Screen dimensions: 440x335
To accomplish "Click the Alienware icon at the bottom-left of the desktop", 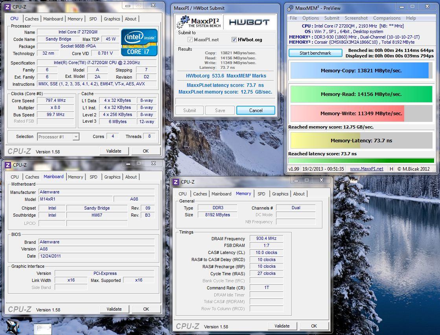I will coord(12,327).
